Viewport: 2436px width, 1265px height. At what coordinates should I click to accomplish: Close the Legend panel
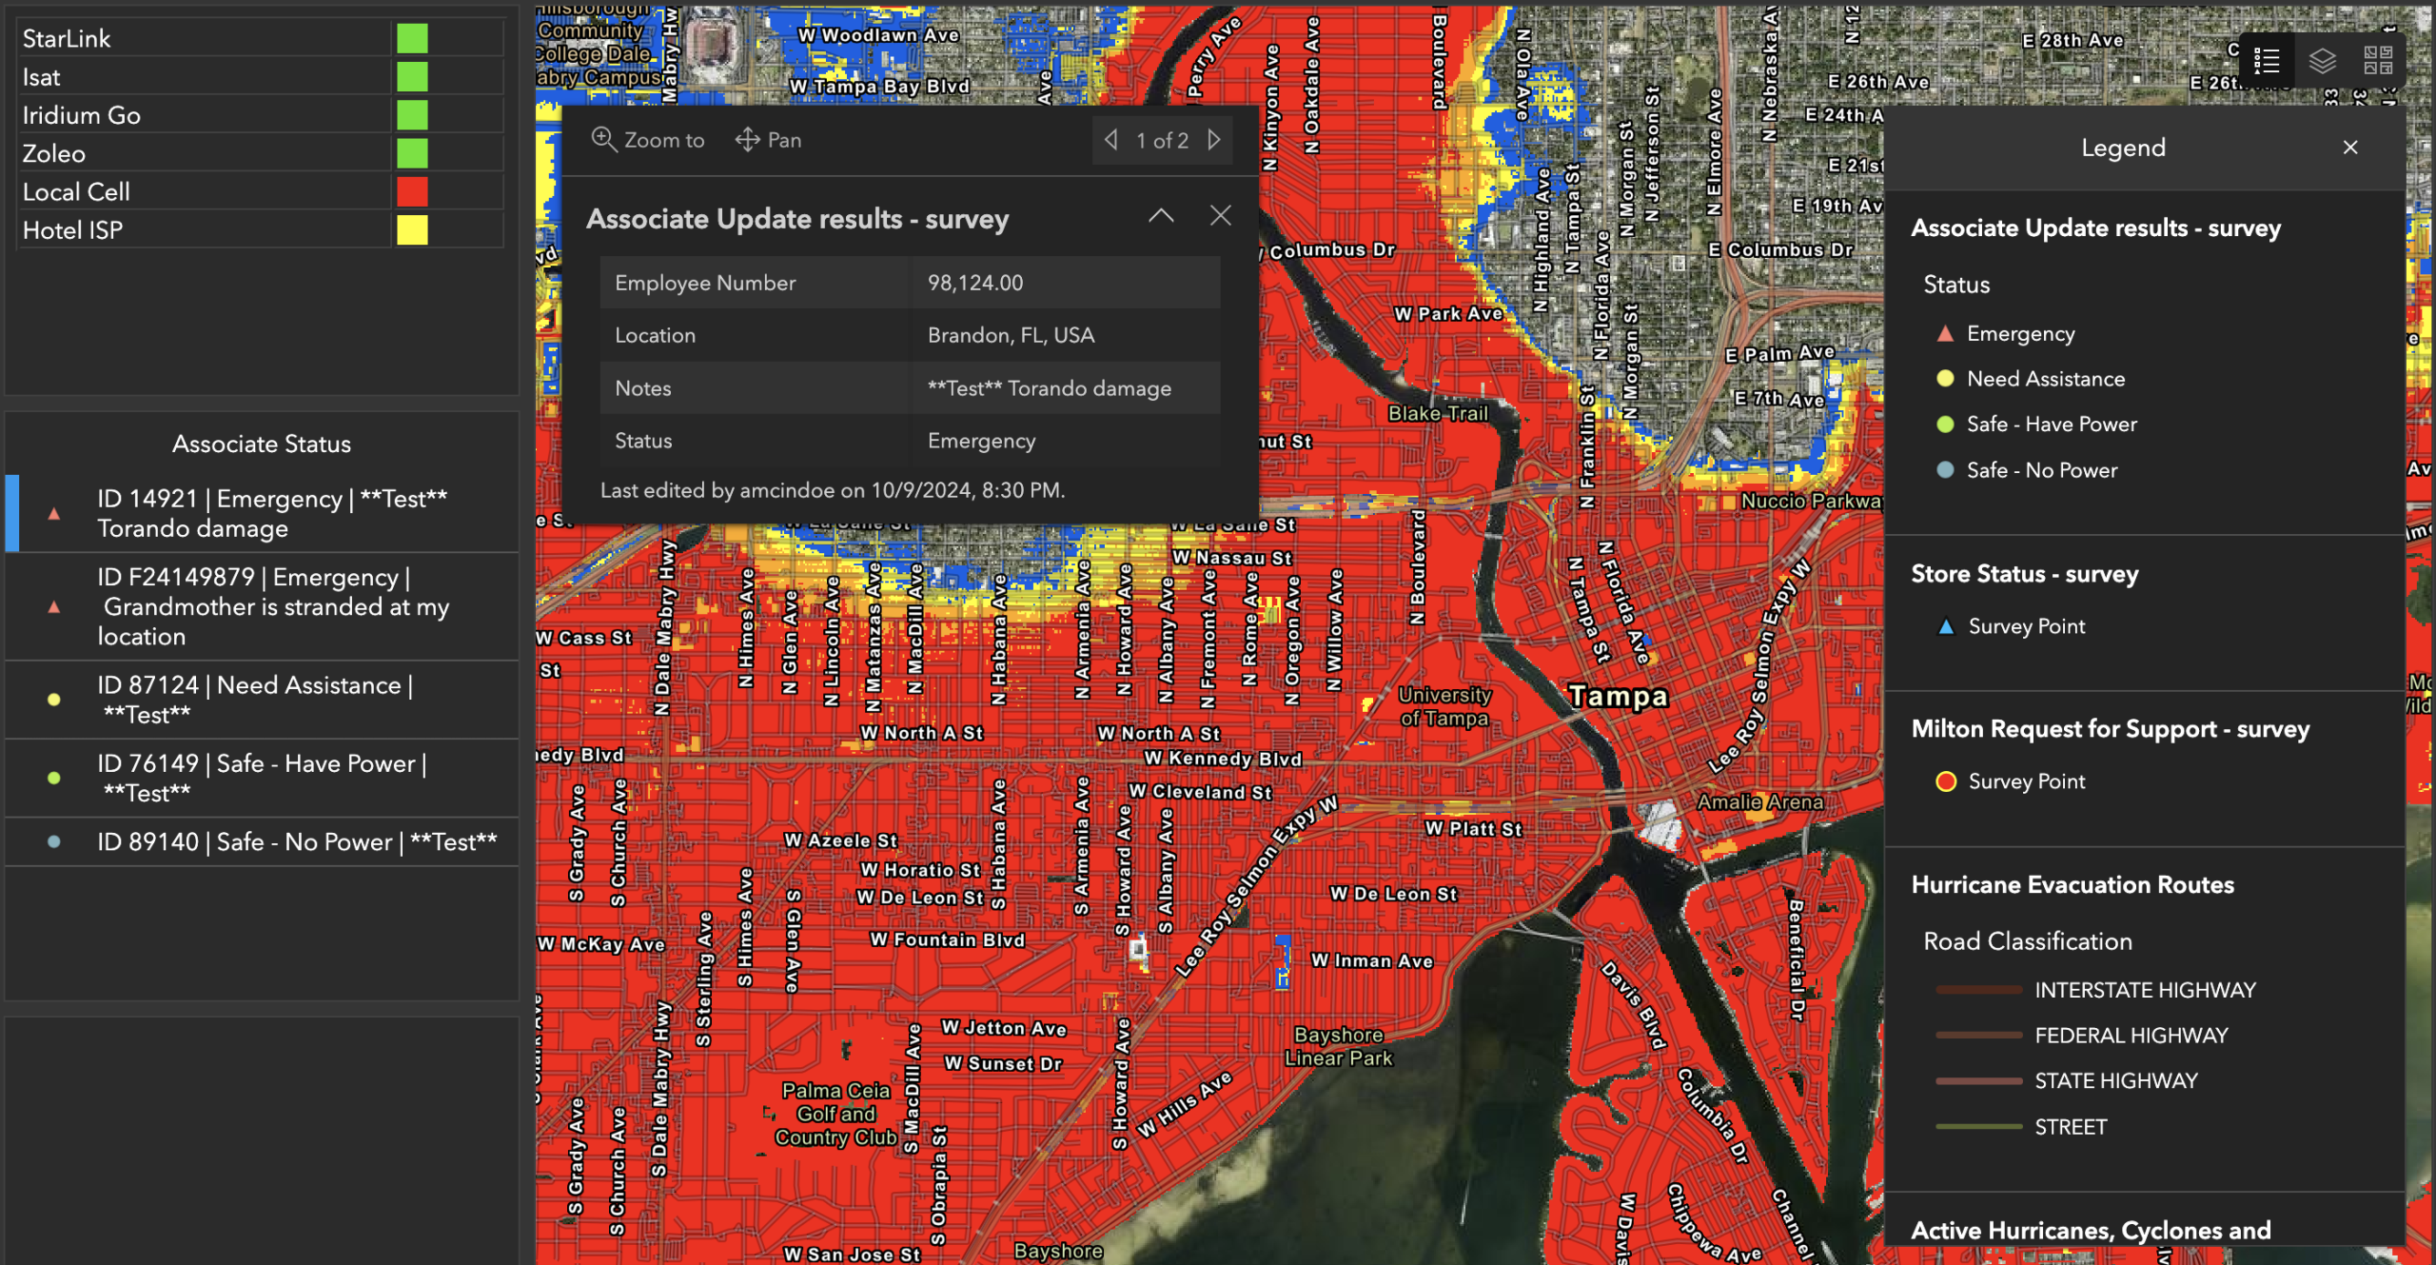2350,148
